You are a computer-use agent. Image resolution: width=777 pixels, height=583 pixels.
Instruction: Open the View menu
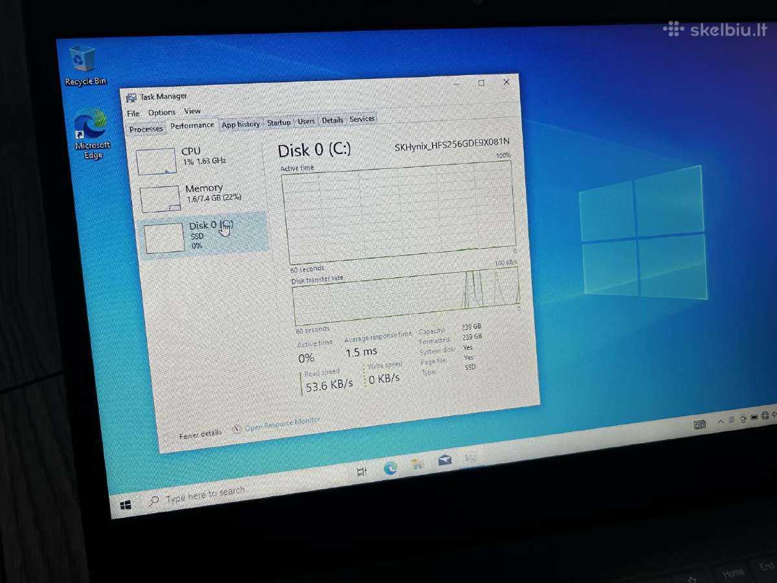[x=192, y=111]
